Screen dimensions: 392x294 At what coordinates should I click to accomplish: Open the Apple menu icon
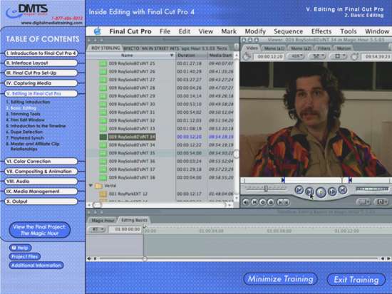tap(97, 31)
